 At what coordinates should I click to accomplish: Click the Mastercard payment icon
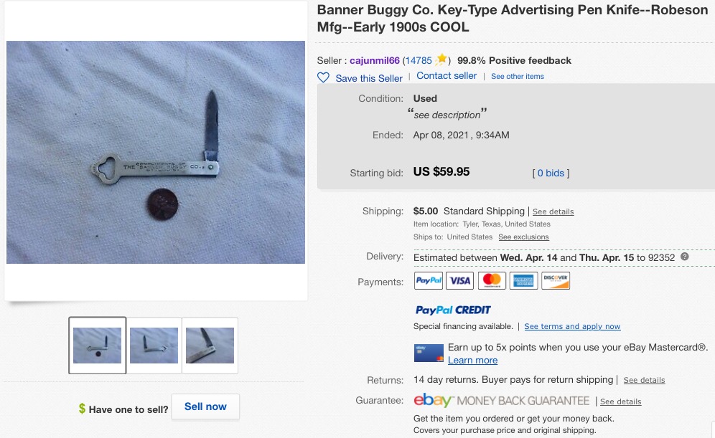pos(492,280)
